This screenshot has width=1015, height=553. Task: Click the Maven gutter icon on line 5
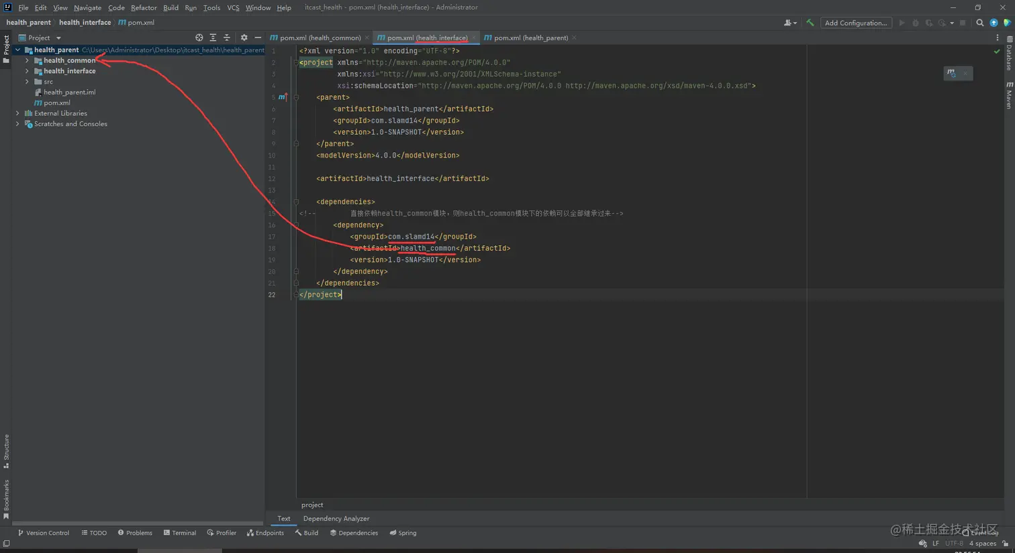click(x=282, y=97)
